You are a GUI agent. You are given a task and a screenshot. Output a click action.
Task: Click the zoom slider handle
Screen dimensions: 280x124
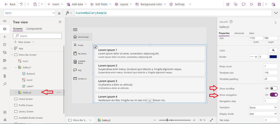[x=167, y=120]
